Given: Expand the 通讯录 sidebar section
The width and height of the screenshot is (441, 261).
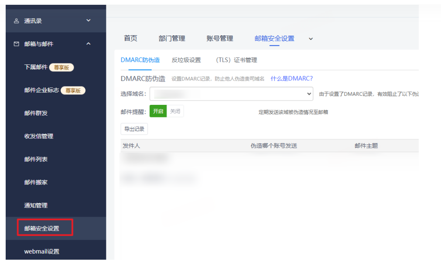Looking at the screenshot, I should (x=88, y=20).
